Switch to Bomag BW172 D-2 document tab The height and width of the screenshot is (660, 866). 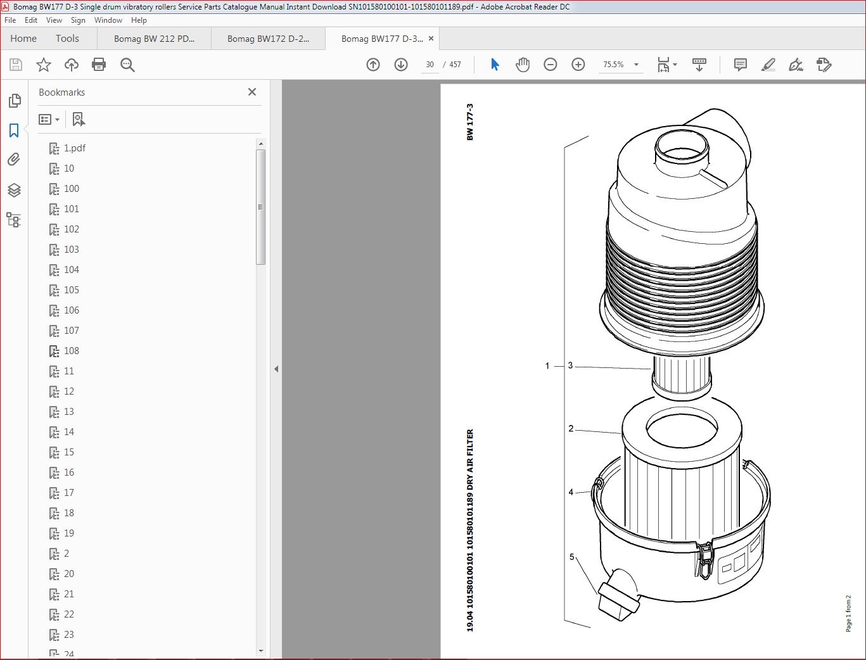tap(268, 39)
